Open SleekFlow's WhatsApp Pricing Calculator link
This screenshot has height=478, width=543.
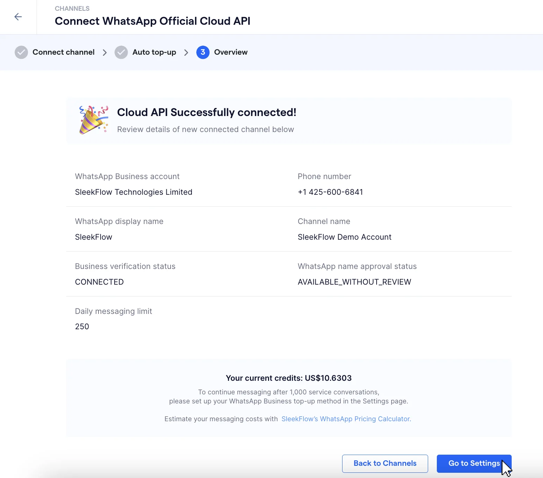pos(346,419)
